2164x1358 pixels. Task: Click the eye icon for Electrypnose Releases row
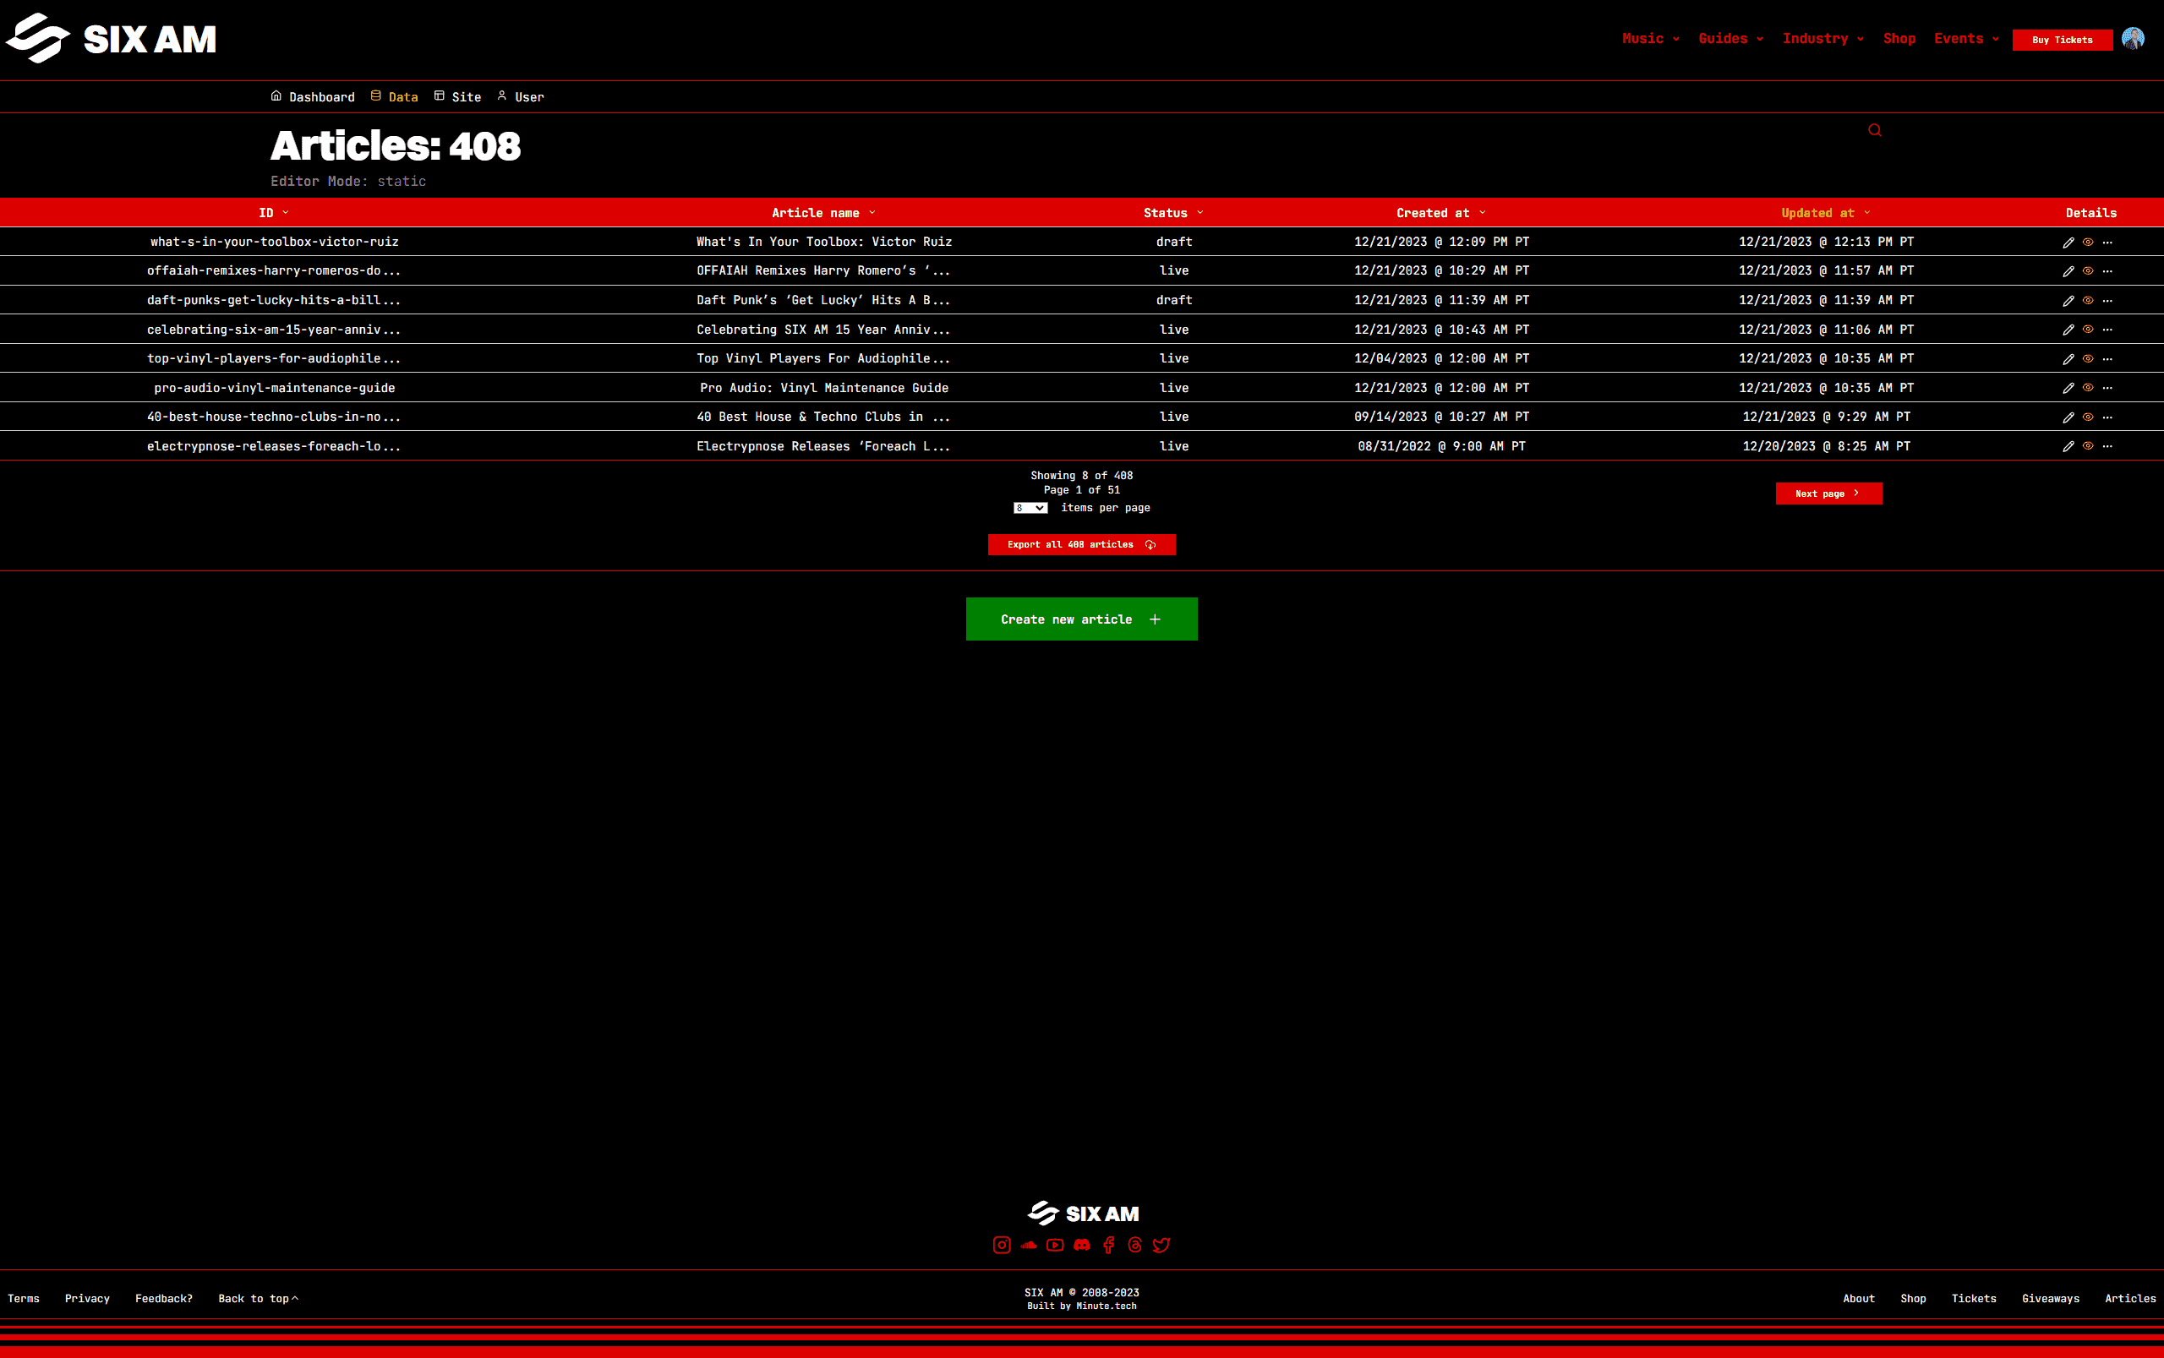point(2088,446)
